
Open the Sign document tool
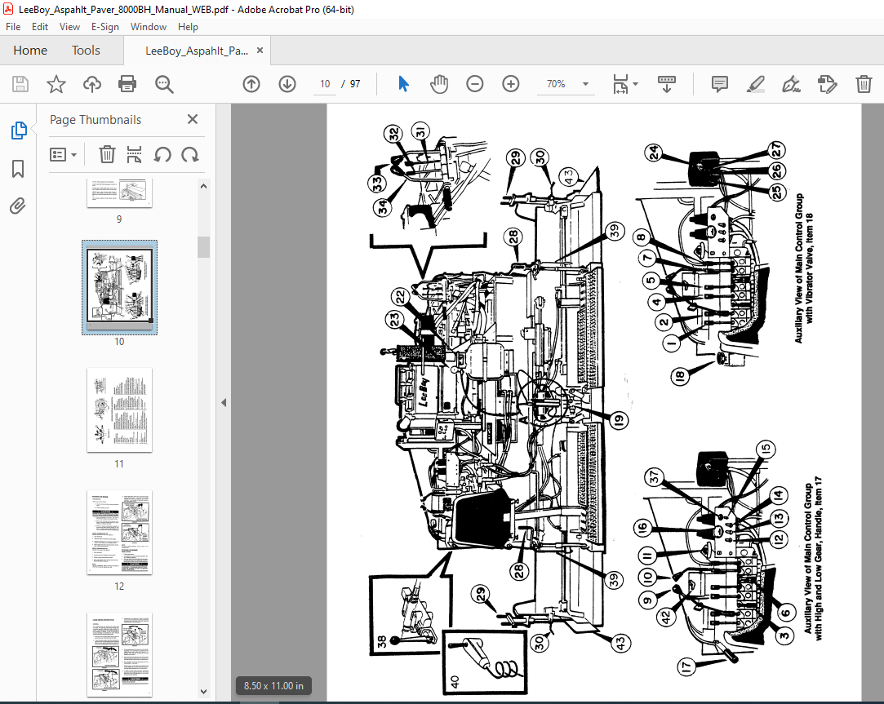pyautogui.click(x=791, y=84)
